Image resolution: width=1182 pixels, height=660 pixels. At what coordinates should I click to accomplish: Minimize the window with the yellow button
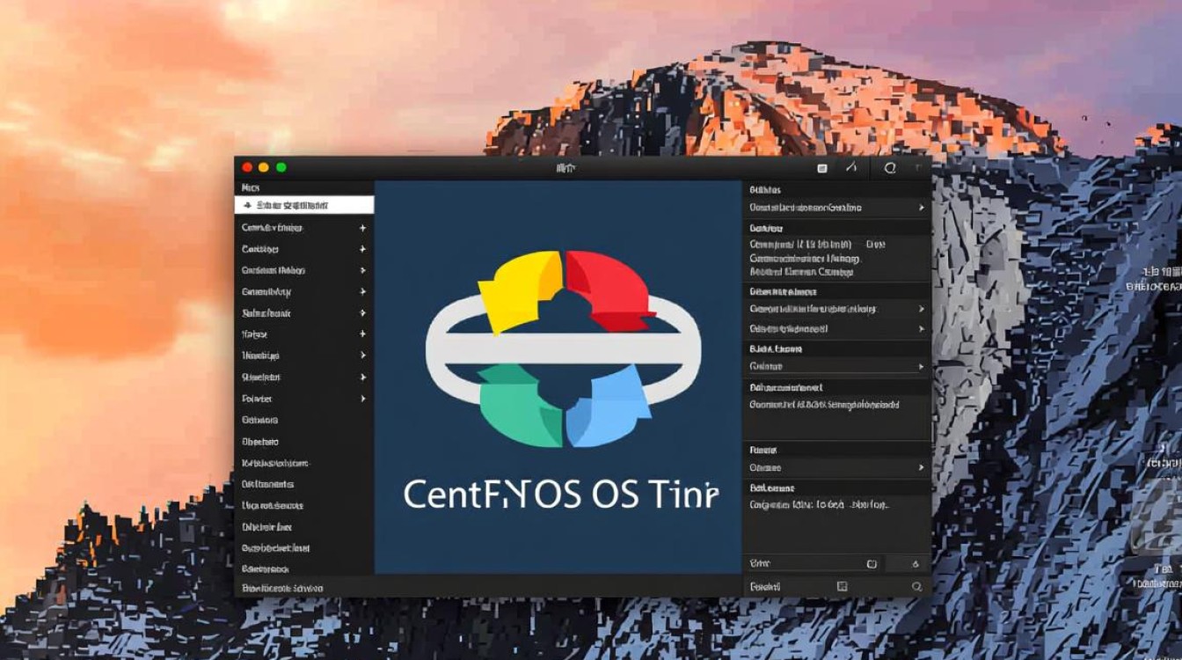[x=264, y=167]
